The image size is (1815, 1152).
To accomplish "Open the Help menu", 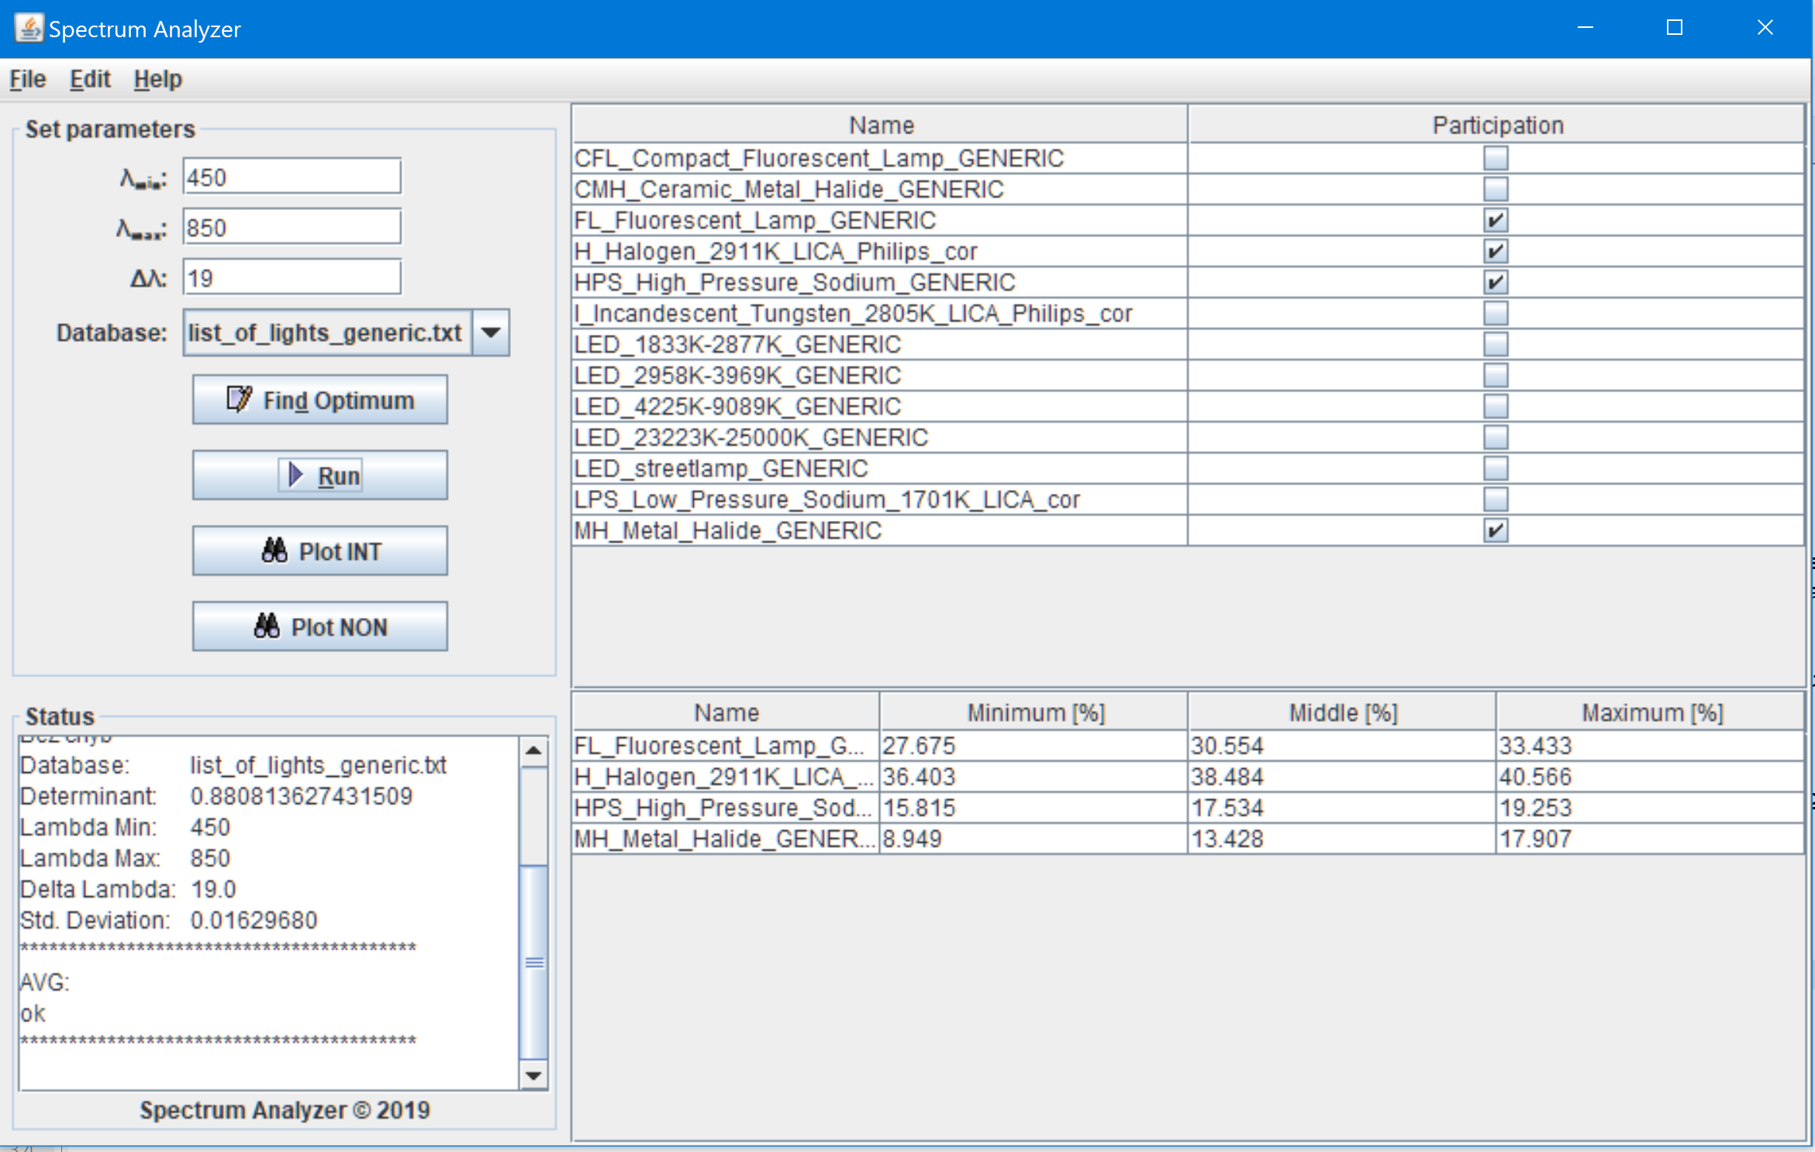I will [157, 79].
